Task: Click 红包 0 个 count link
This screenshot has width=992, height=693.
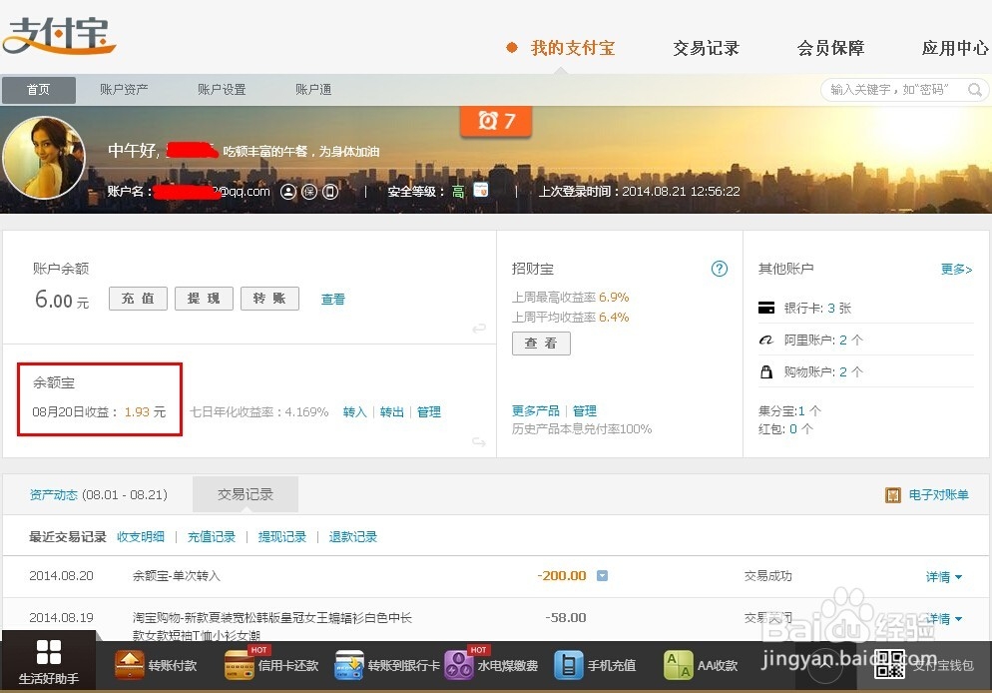Action: [793, 429]
